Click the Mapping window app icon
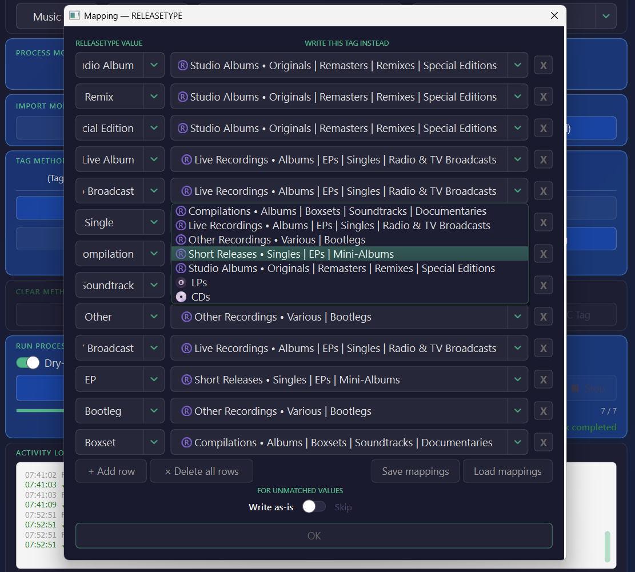This screenshot has width=635, height=572. (74, 16)
